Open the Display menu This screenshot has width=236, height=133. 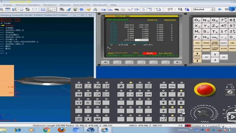pyautogui.click(x=7, y=5)
